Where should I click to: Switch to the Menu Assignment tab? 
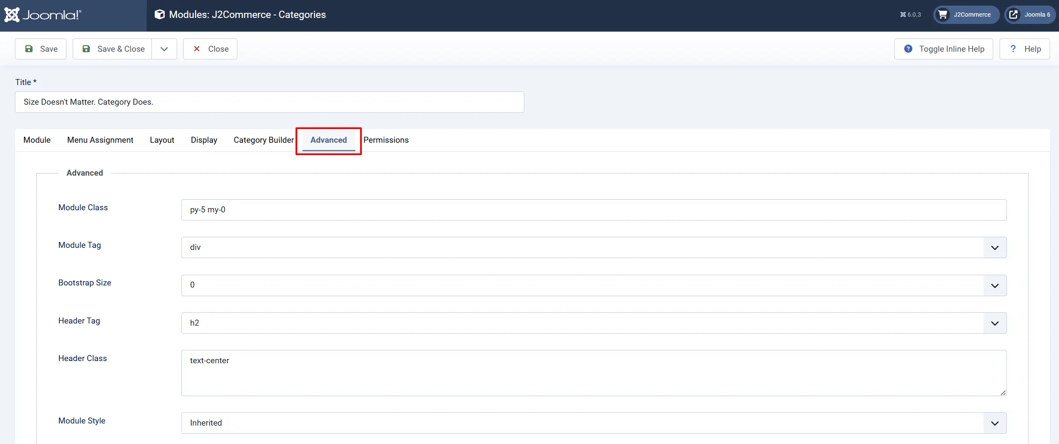click(x=100, y=140)
